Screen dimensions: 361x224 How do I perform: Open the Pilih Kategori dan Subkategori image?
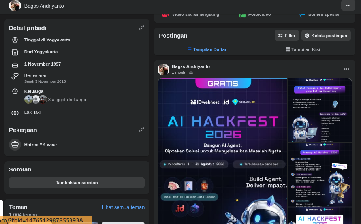click(x=319, y=110)
